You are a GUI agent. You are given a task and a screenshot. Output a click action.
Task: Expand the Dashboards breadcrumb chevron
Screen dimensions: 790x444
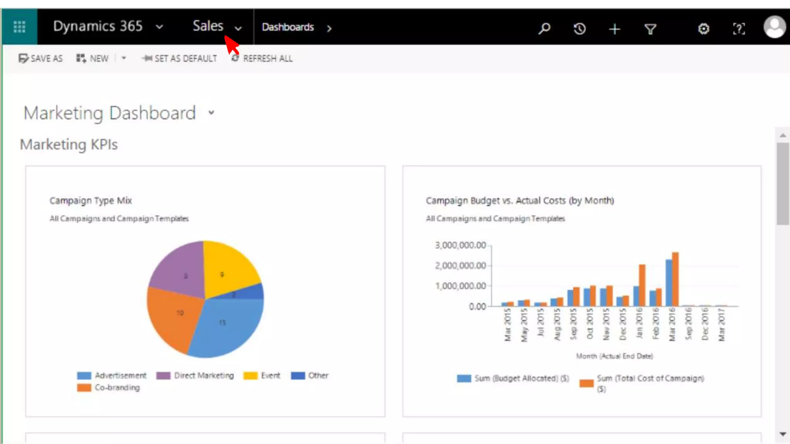click(329, 28)
